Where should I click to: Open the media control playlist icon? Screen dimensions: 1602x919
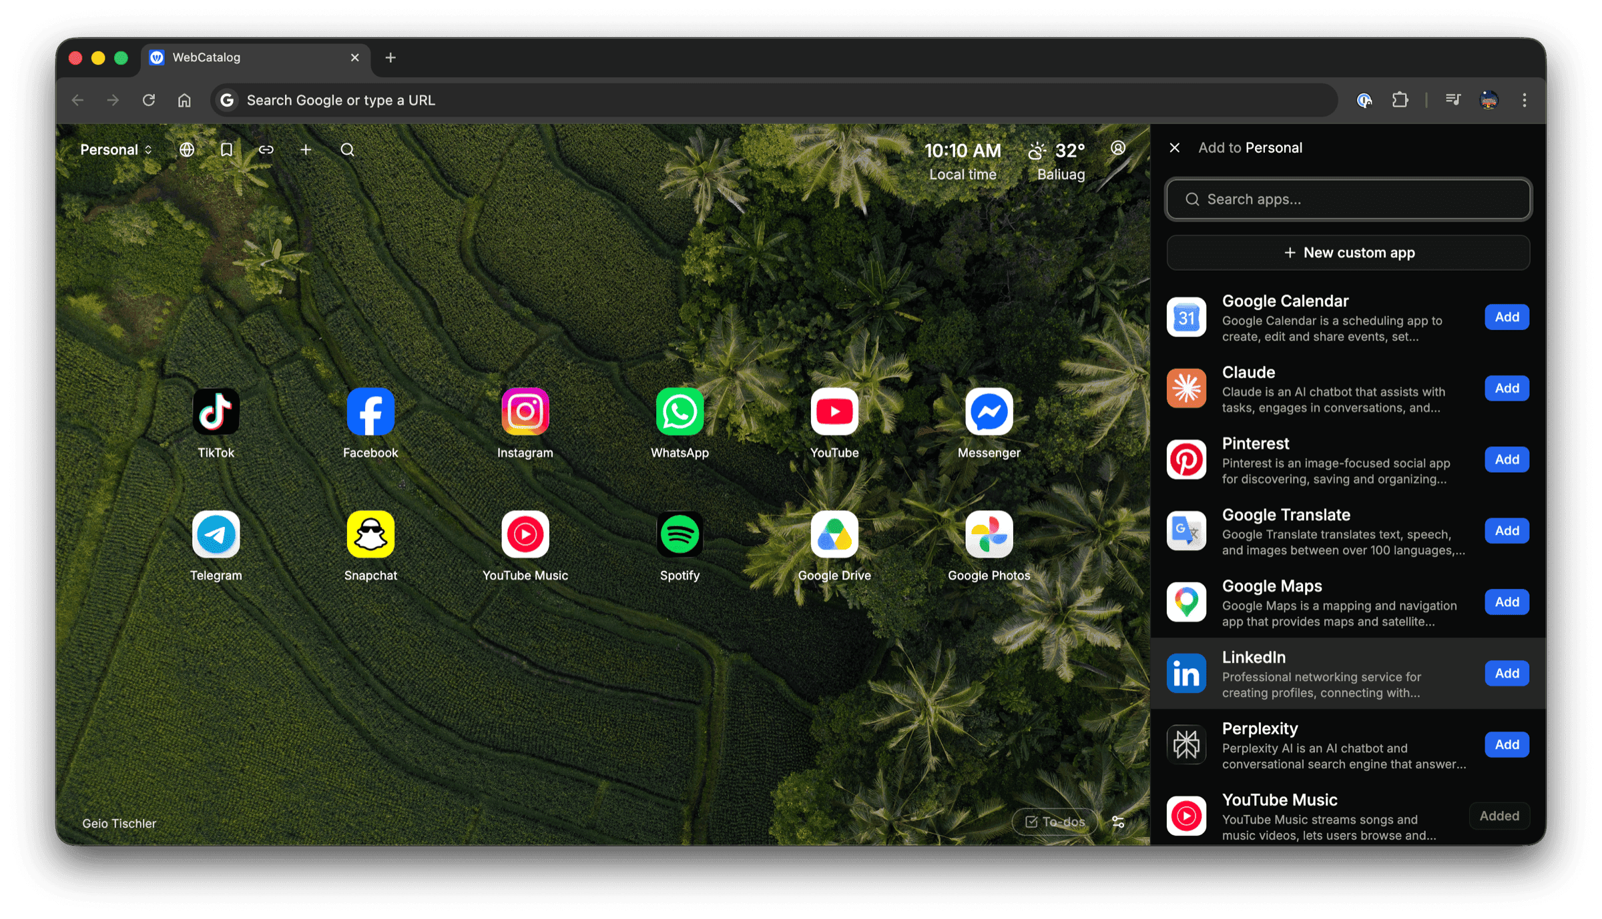(x=1452, y=100)
